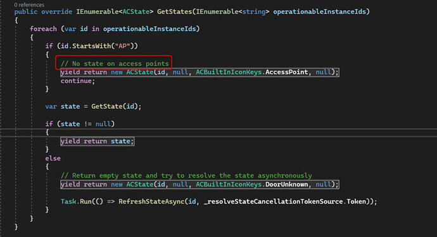
Task: Click the IEnumerable<ACState> return type
Action: (115, 11)
